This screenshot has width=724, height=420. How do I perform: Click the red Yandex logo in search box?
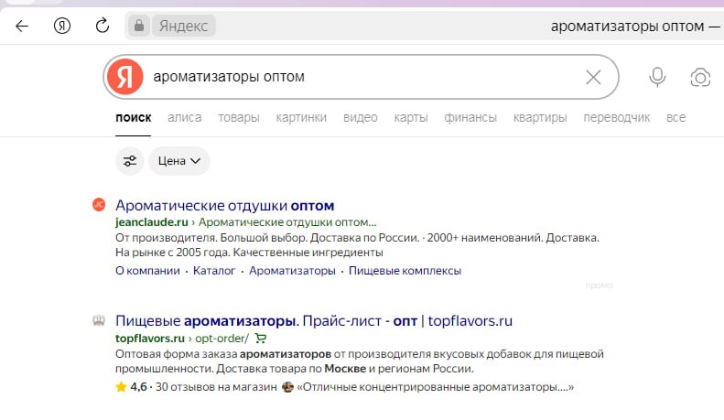(x=125, y=77)
